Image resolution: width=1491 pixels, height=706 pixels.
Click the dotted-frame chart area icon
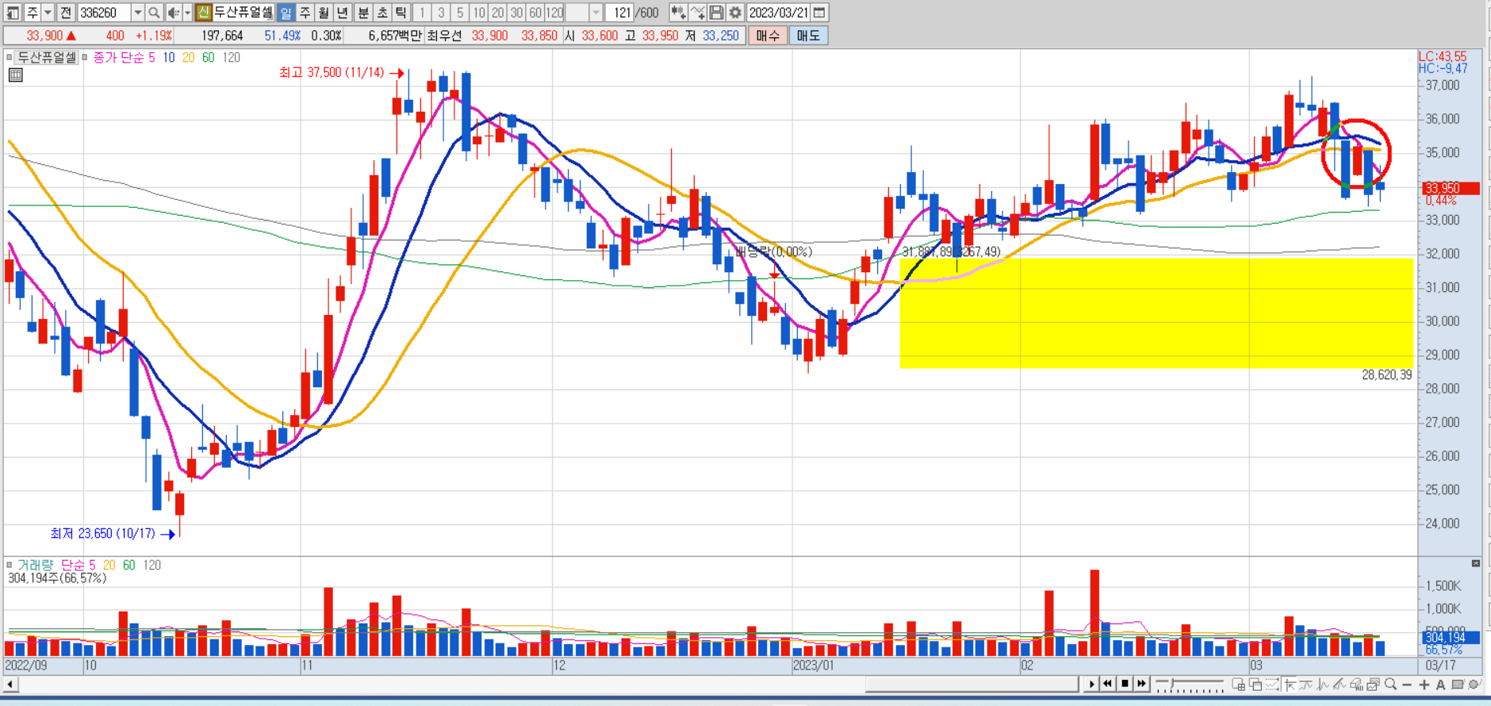1272,684
